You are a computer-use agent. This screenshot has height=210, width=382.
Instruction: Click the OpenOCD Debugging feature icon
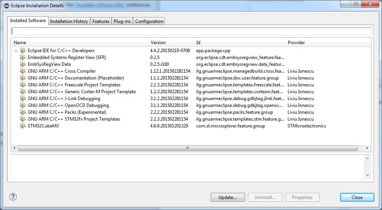[x=23, y=105]
